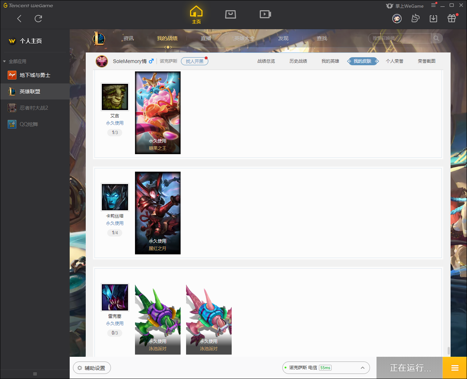
Task: Open the gift box icon
Action: click(452, 19)
